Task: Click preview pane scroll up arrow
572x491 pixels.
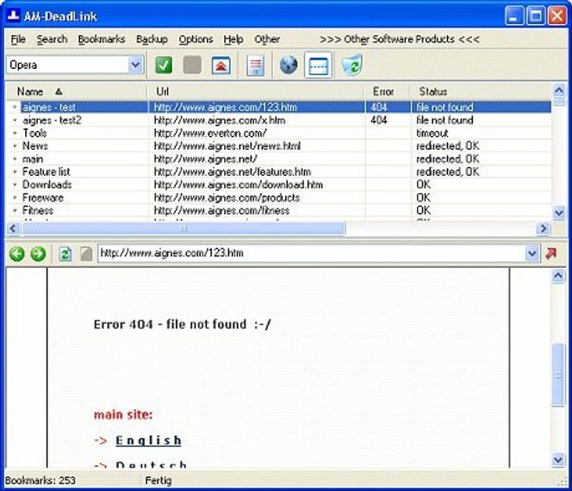Action: (x=558, y=276)
